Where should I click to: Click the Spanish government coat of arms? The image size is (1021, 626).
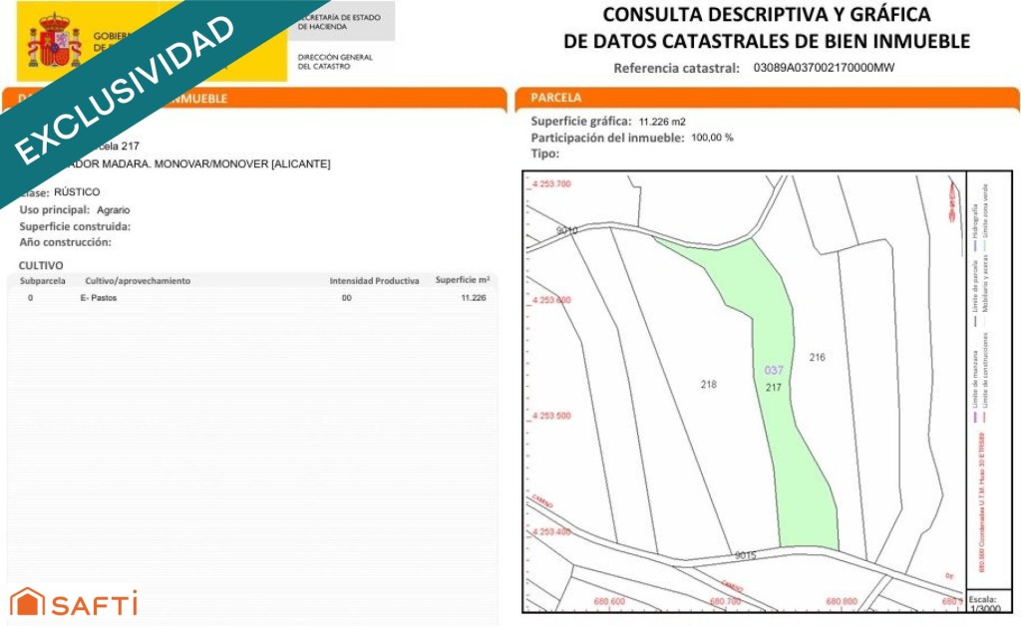click(x=54, y=41)
